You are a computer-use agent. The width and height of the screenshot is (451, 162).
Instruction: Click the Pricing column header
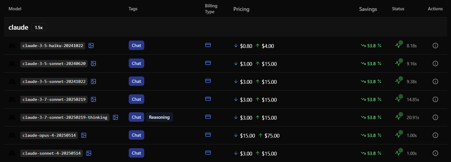pos(241,9)
